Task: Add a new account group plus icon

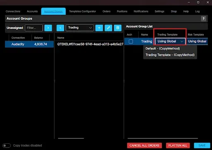Action: tap(99, 28)
